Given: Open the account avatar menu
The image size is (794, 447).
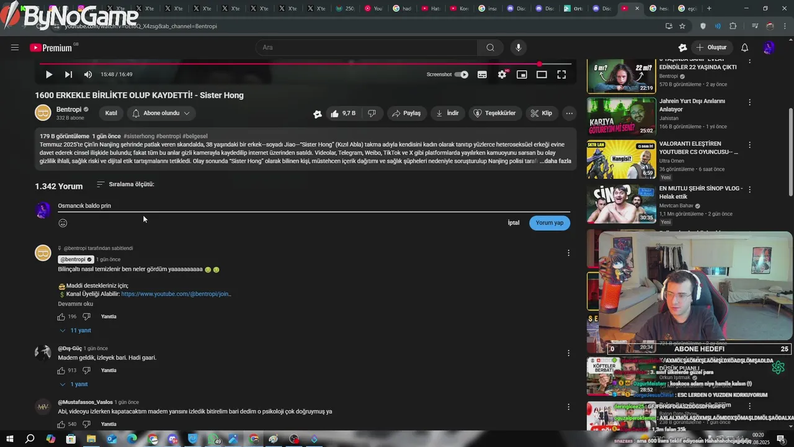Looking at the screenshot, I should [769, 48].
